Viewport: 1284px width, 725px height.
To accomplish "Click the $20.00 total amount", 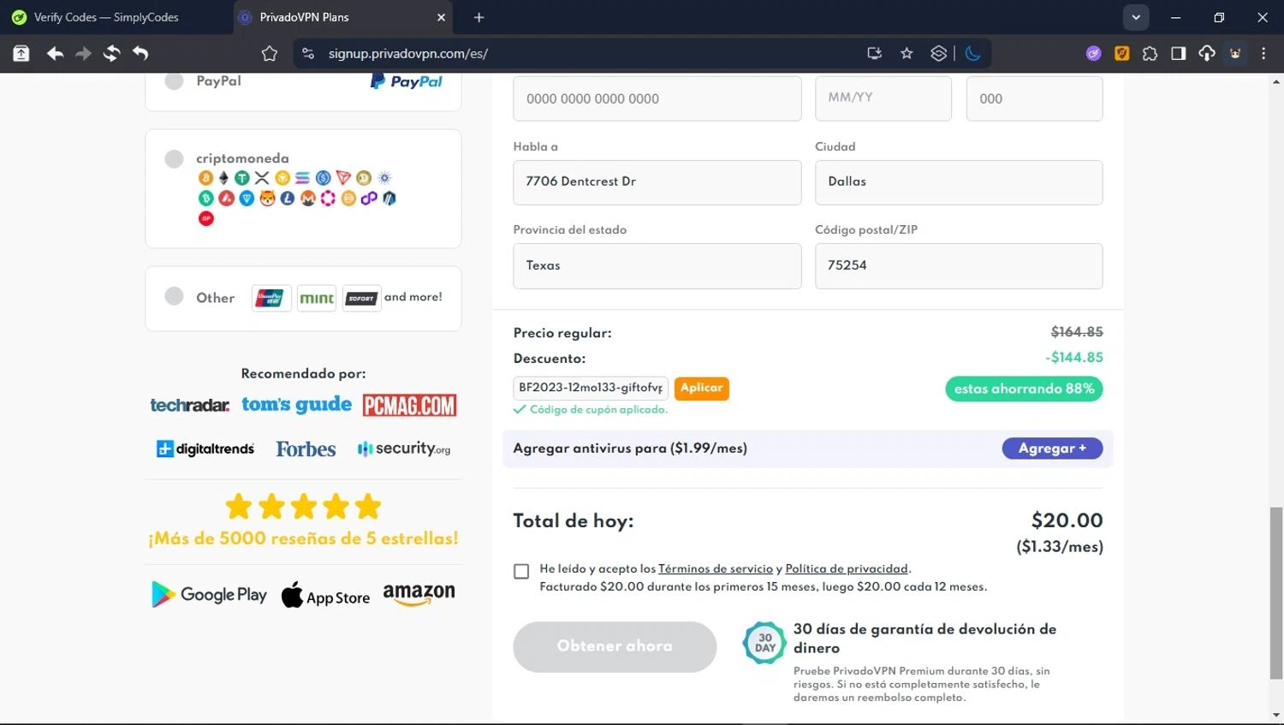I will coord(1067,520).
